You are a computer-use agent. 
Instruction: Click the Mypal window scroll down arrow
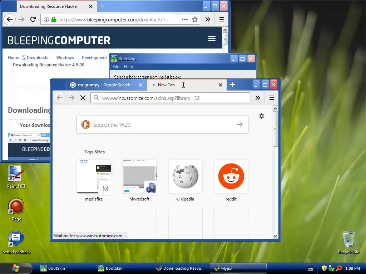point(275,236)
